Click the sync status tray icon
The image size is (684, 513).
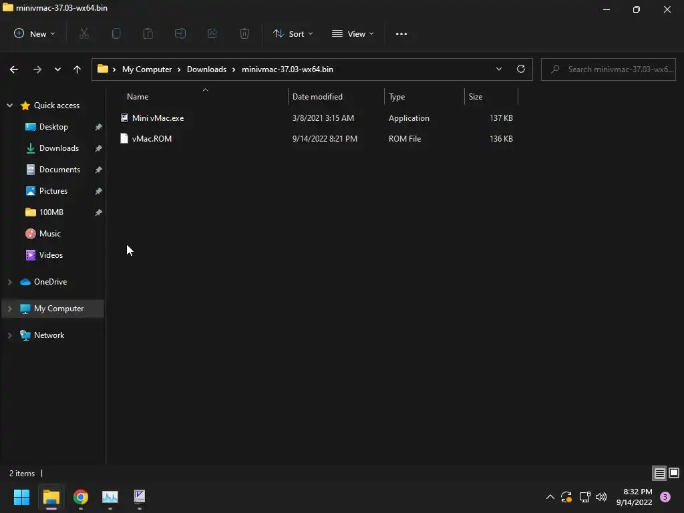click(566, 497)
